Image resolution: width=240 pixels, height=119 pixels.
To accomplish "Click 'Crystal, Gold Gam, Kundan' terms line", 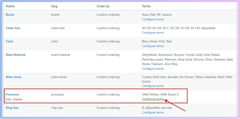I will 187,77.
